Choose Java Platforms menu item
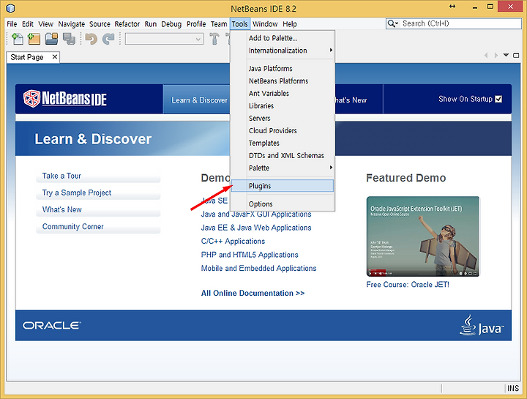The image size is (527, 399). pos(283,69)
